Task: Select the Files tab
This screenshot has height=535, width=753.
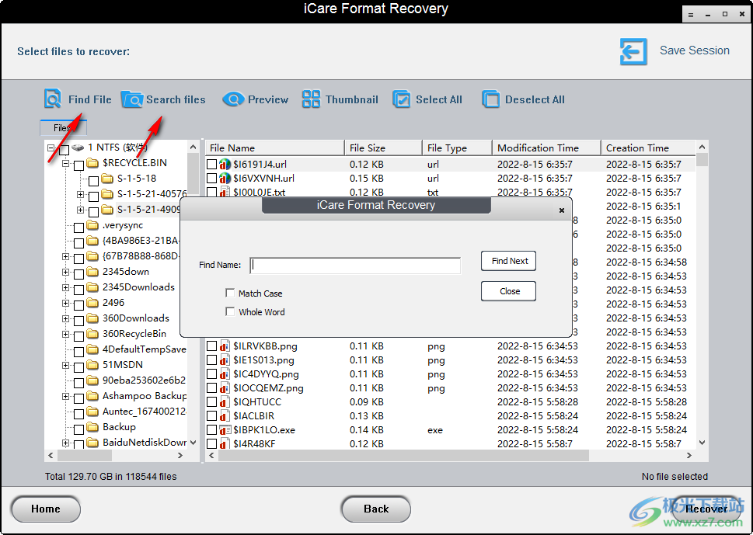Action: pyautogui.click(x=64, y=128)
